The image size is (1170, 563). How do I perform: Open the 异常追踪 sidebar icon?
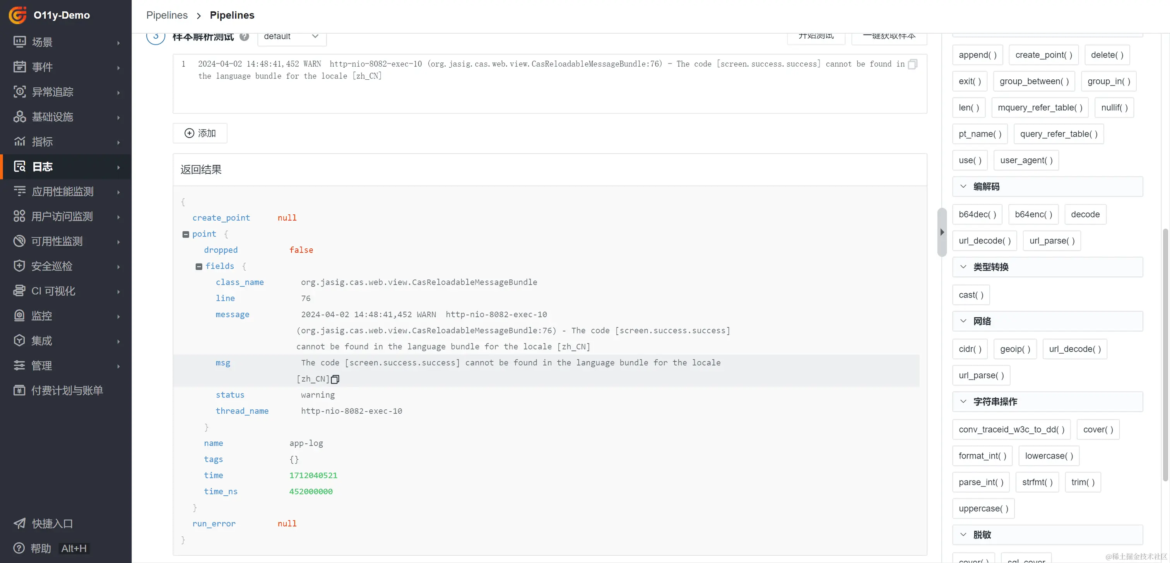click(x=19, y=92)
